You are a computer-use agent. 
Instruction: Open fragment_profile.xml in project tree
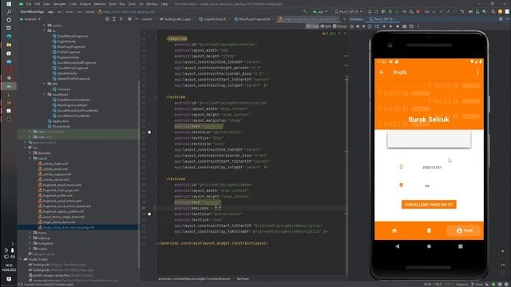tap(57, 195)
